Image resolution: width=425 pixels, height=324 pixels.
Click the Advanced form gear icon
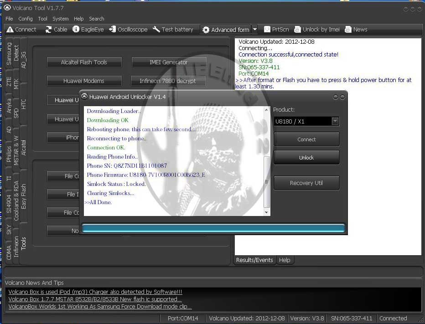click(206, 30)
